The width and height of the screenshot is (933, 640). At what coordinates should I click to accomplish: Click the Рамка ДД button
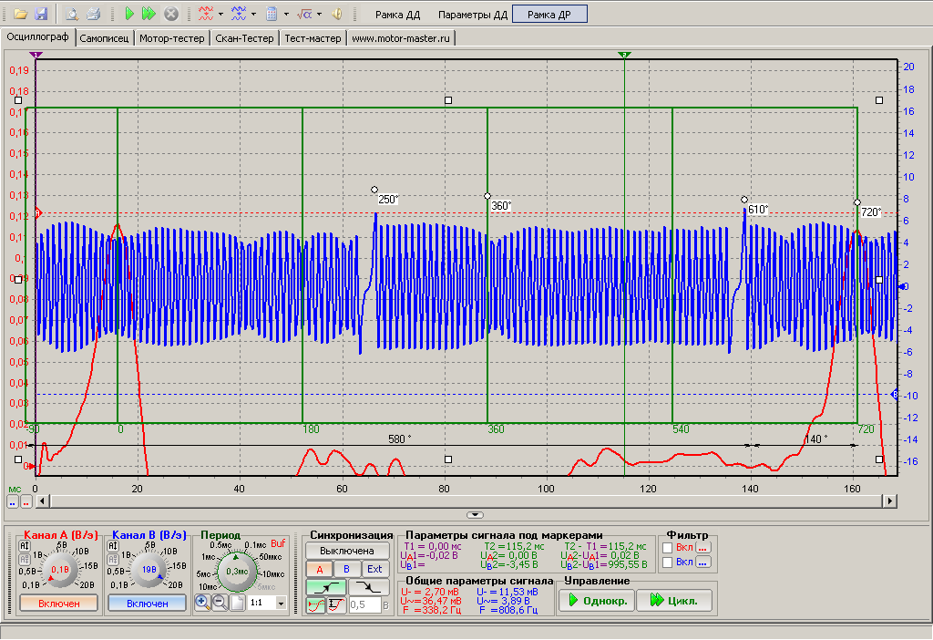pos(397,15)
